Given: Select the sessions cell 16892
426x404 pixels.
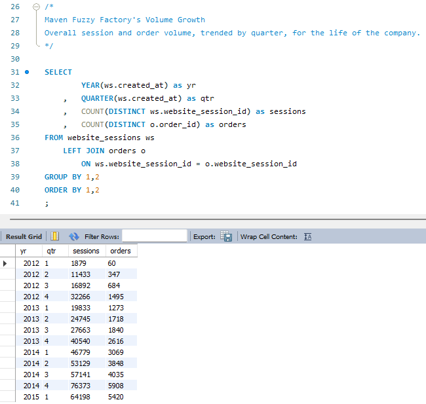Looking at the screenshot, I should (87, 285).
